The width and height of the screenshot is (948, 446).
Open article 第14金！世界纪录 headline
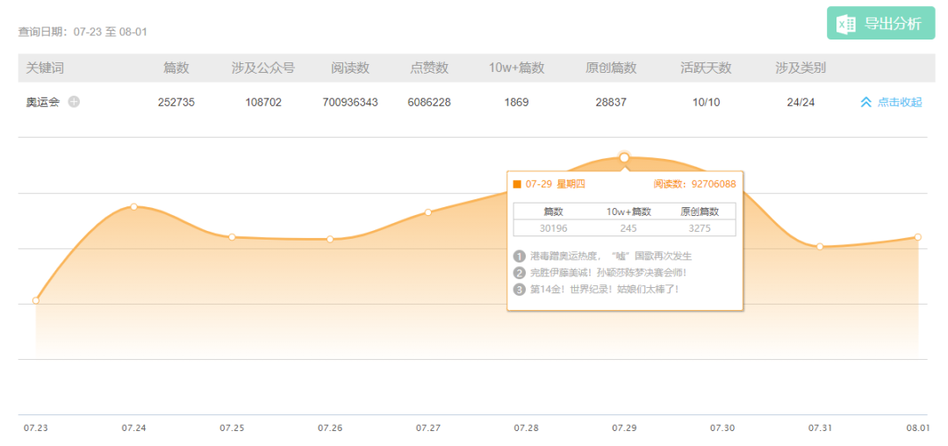pyautogui.click(x=605, y=290)
